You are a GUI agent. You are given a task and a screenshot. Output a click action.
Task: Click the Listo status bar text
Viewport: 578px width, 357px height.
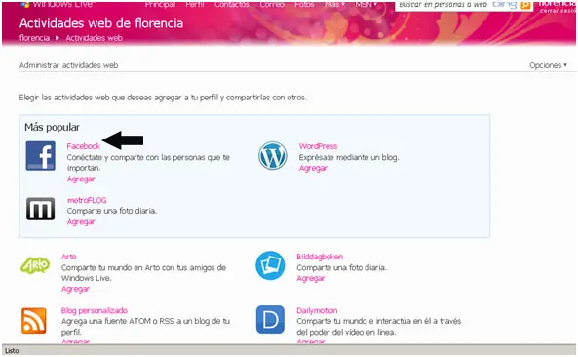click(12, 351)
